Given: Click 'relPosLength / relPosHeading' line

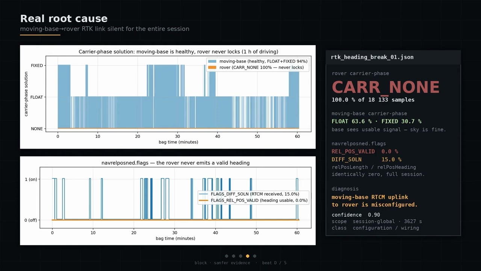Looking at the screenshot, I should 374,167.
